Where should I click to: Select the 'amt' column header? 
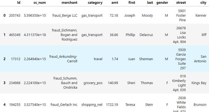pos(115,3)
